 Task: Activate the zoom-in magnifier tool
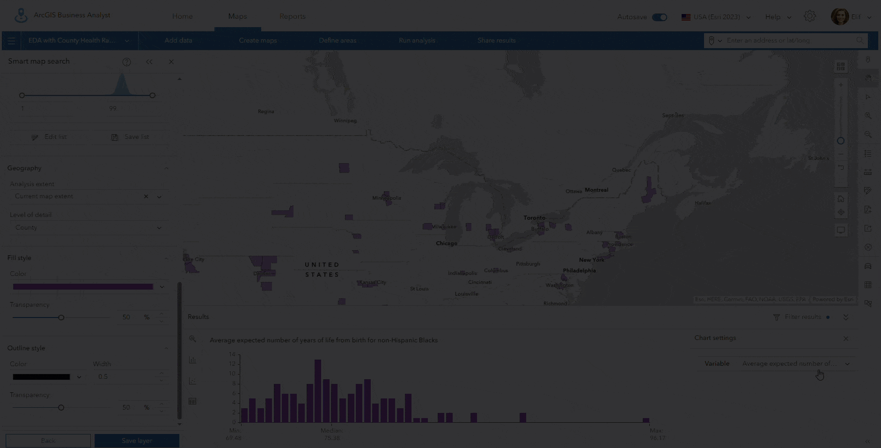(x=868, y=116)
